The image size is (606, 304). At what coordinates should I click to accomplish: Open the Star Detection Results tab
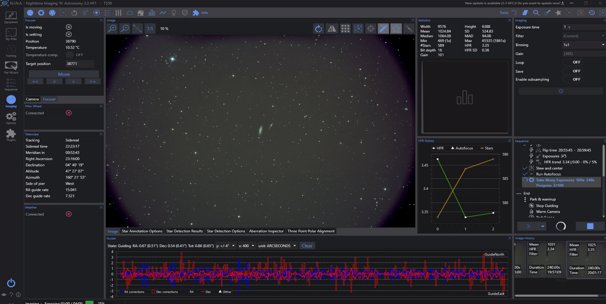click(185, 231)
